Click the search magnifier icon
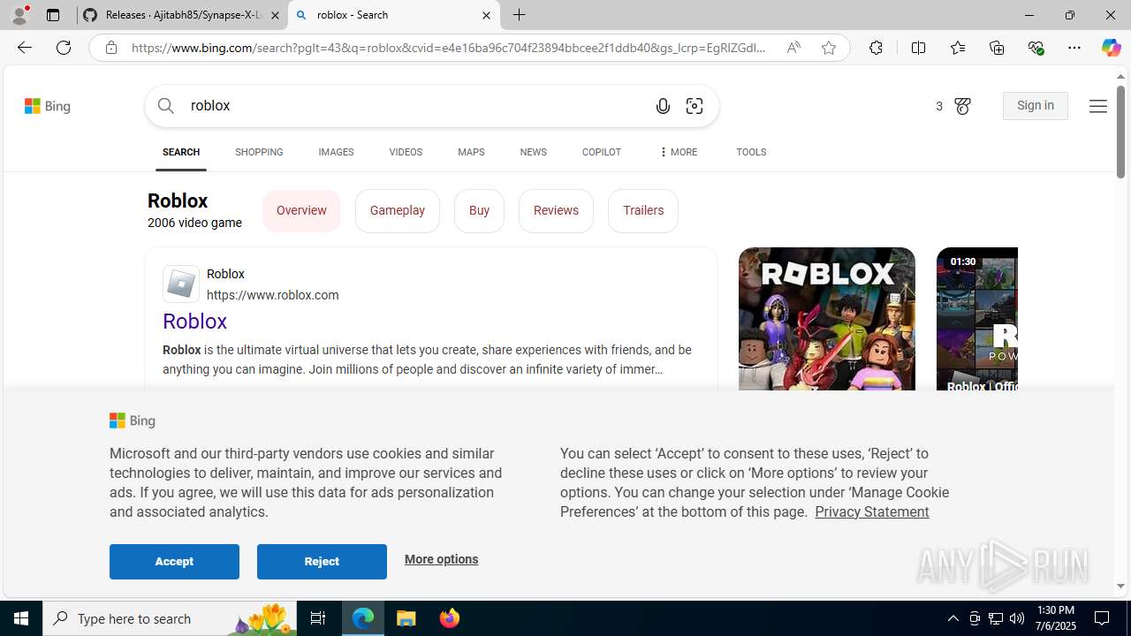The width and height of the screenshot is (1131, 636). click(165, 106)
